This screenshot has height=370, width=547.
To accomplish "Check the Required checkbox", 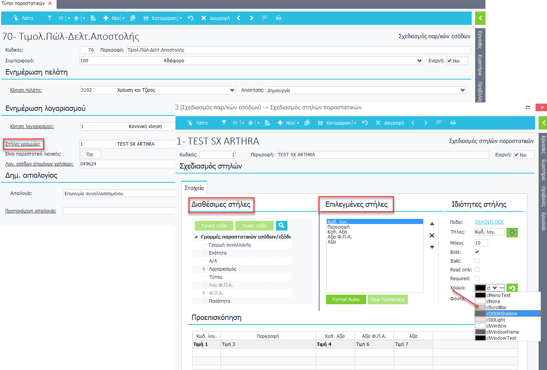I will click(477, 278).
